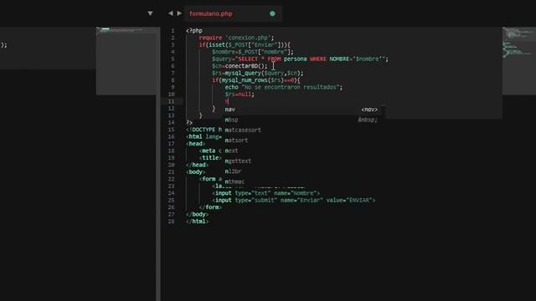The height and width of the screenshot is (301, 536).
Task: Choose 'nthmac' autocomplete suggestion
Action: pyautogui.click(x=303, y=181)
